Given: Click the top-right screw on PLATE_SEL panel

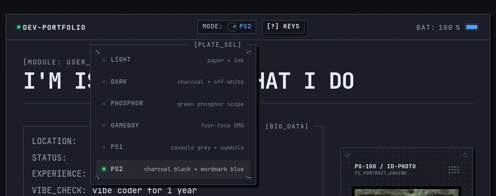Looking at the screenshot, I should 249,52.
